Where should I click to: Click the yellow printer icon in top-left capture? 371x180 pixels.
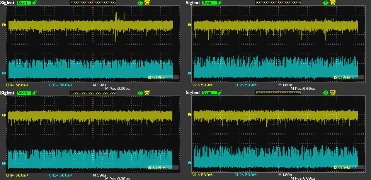tap(147, 3)
